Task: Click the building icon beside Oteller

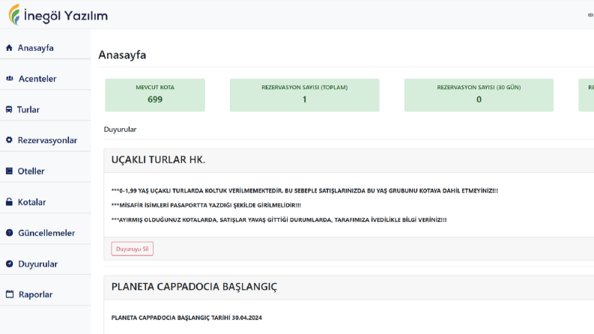Action: (x=9, y=171)
